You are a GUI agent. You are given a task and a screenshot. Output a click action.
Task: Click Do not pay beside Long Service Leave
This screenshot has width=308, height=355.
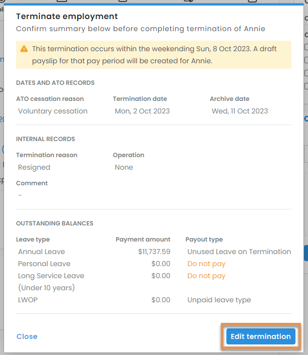(x=206, y=276)
